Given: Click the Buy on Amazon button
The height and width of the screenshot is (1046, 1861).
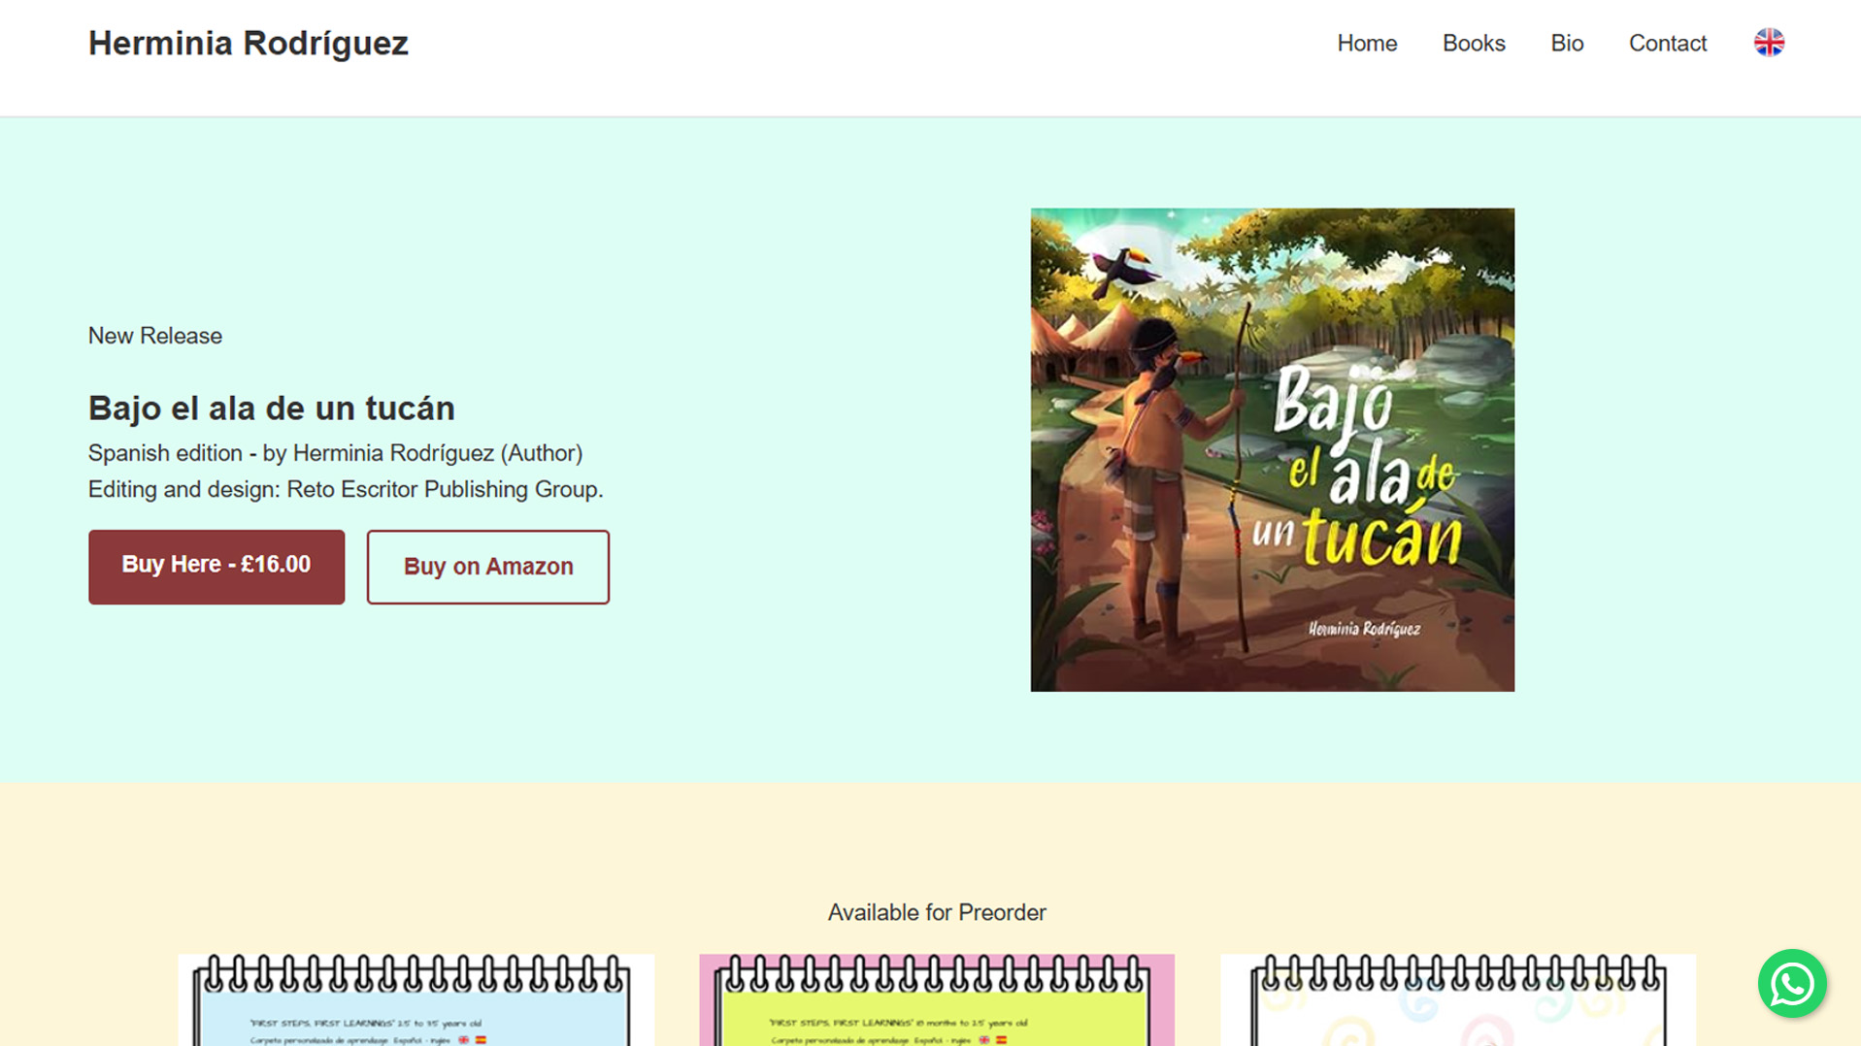Looking at the screenshot, I should 488,567.
